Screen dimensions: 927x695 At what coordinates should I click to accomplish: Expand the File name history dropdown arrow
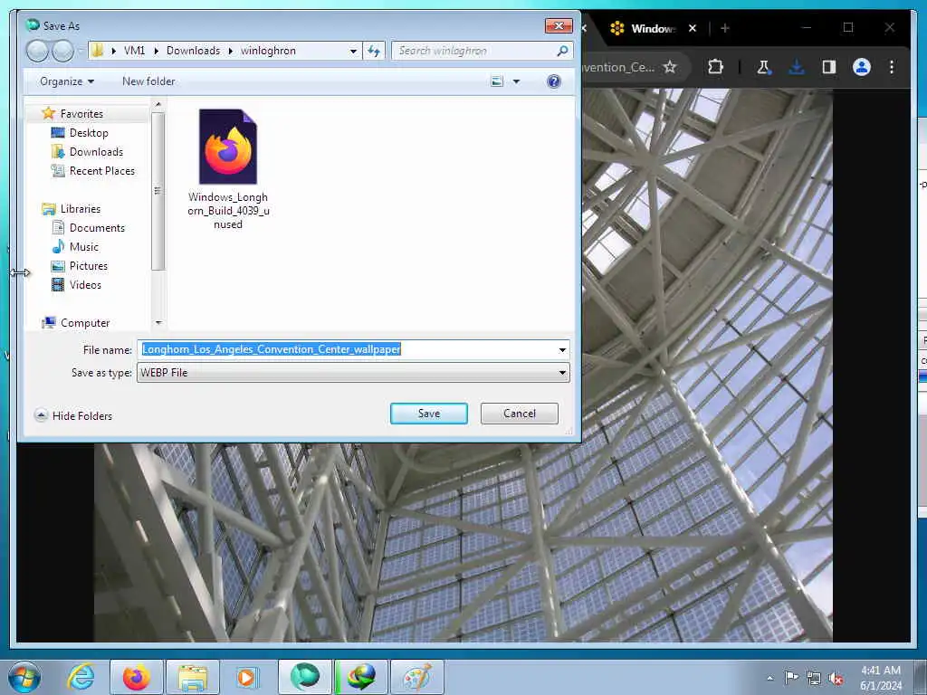[x=562, y=350]
